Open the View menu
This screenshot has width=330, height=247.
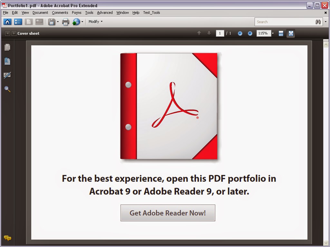25,13
